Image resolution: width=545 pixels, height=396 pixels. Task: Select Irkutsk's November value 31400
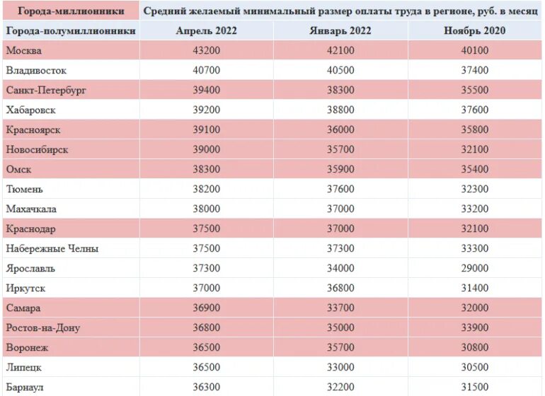point(475,288)
